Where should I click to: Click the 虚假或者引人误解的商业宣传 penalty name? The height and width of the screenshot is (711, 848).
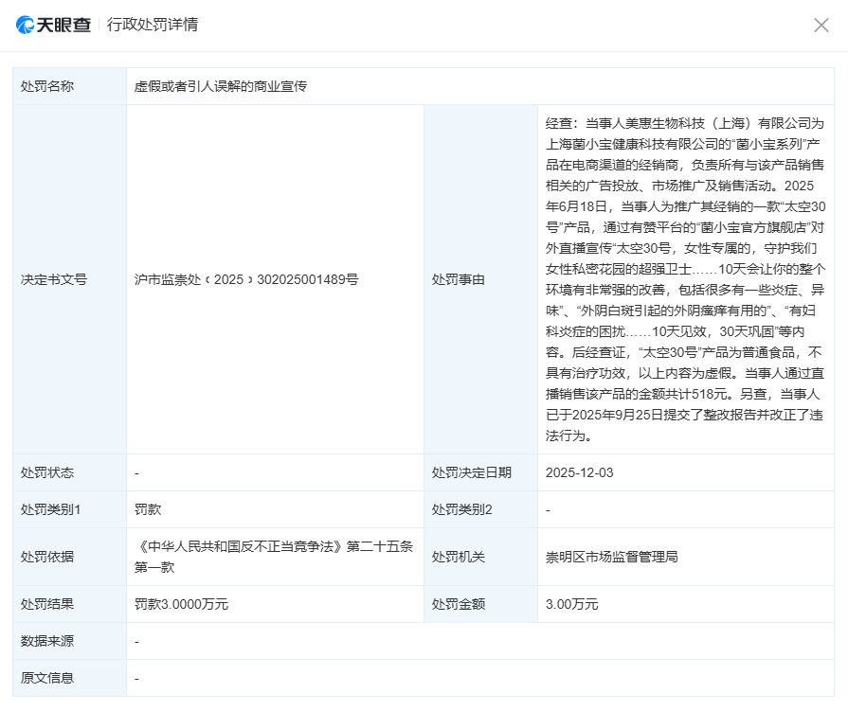221,86
